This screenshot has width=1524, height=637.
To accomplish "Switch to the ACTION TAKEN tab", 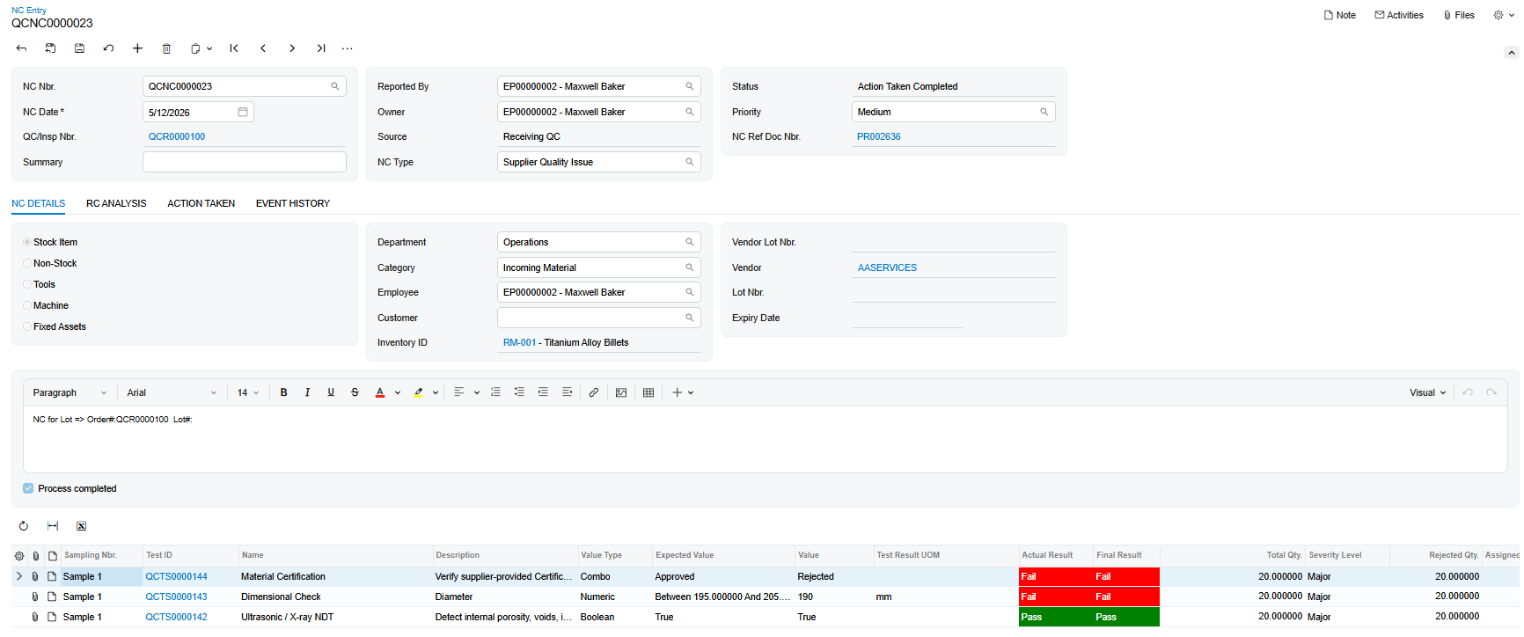I will (x=201, y=203).
